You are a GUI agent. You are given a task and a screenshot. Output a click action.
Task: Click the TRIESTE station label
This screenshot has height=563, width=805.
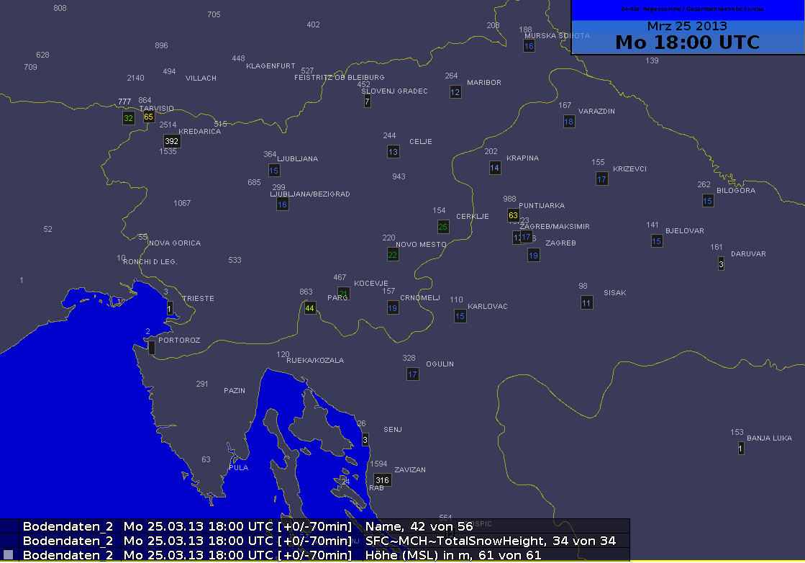pyautogui.click(x=198, y=299)
